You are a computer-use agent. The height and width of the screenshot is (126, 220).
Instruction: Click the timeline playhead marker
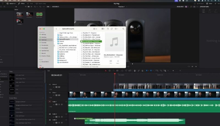pos(115,74)
